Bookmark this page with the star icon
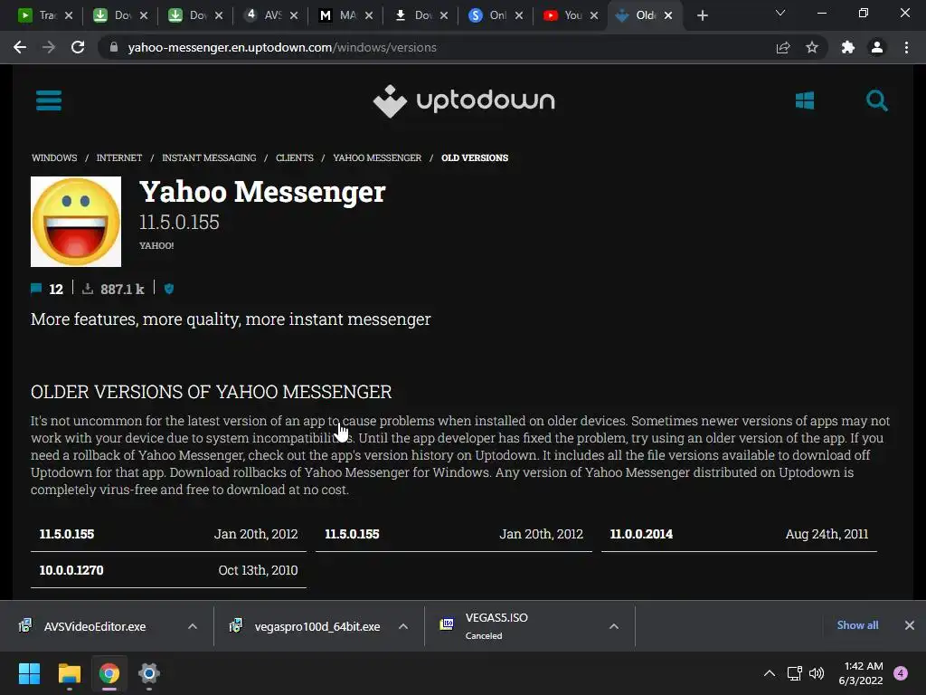Screen dimensions: 926x695 (x=812, y=47)
